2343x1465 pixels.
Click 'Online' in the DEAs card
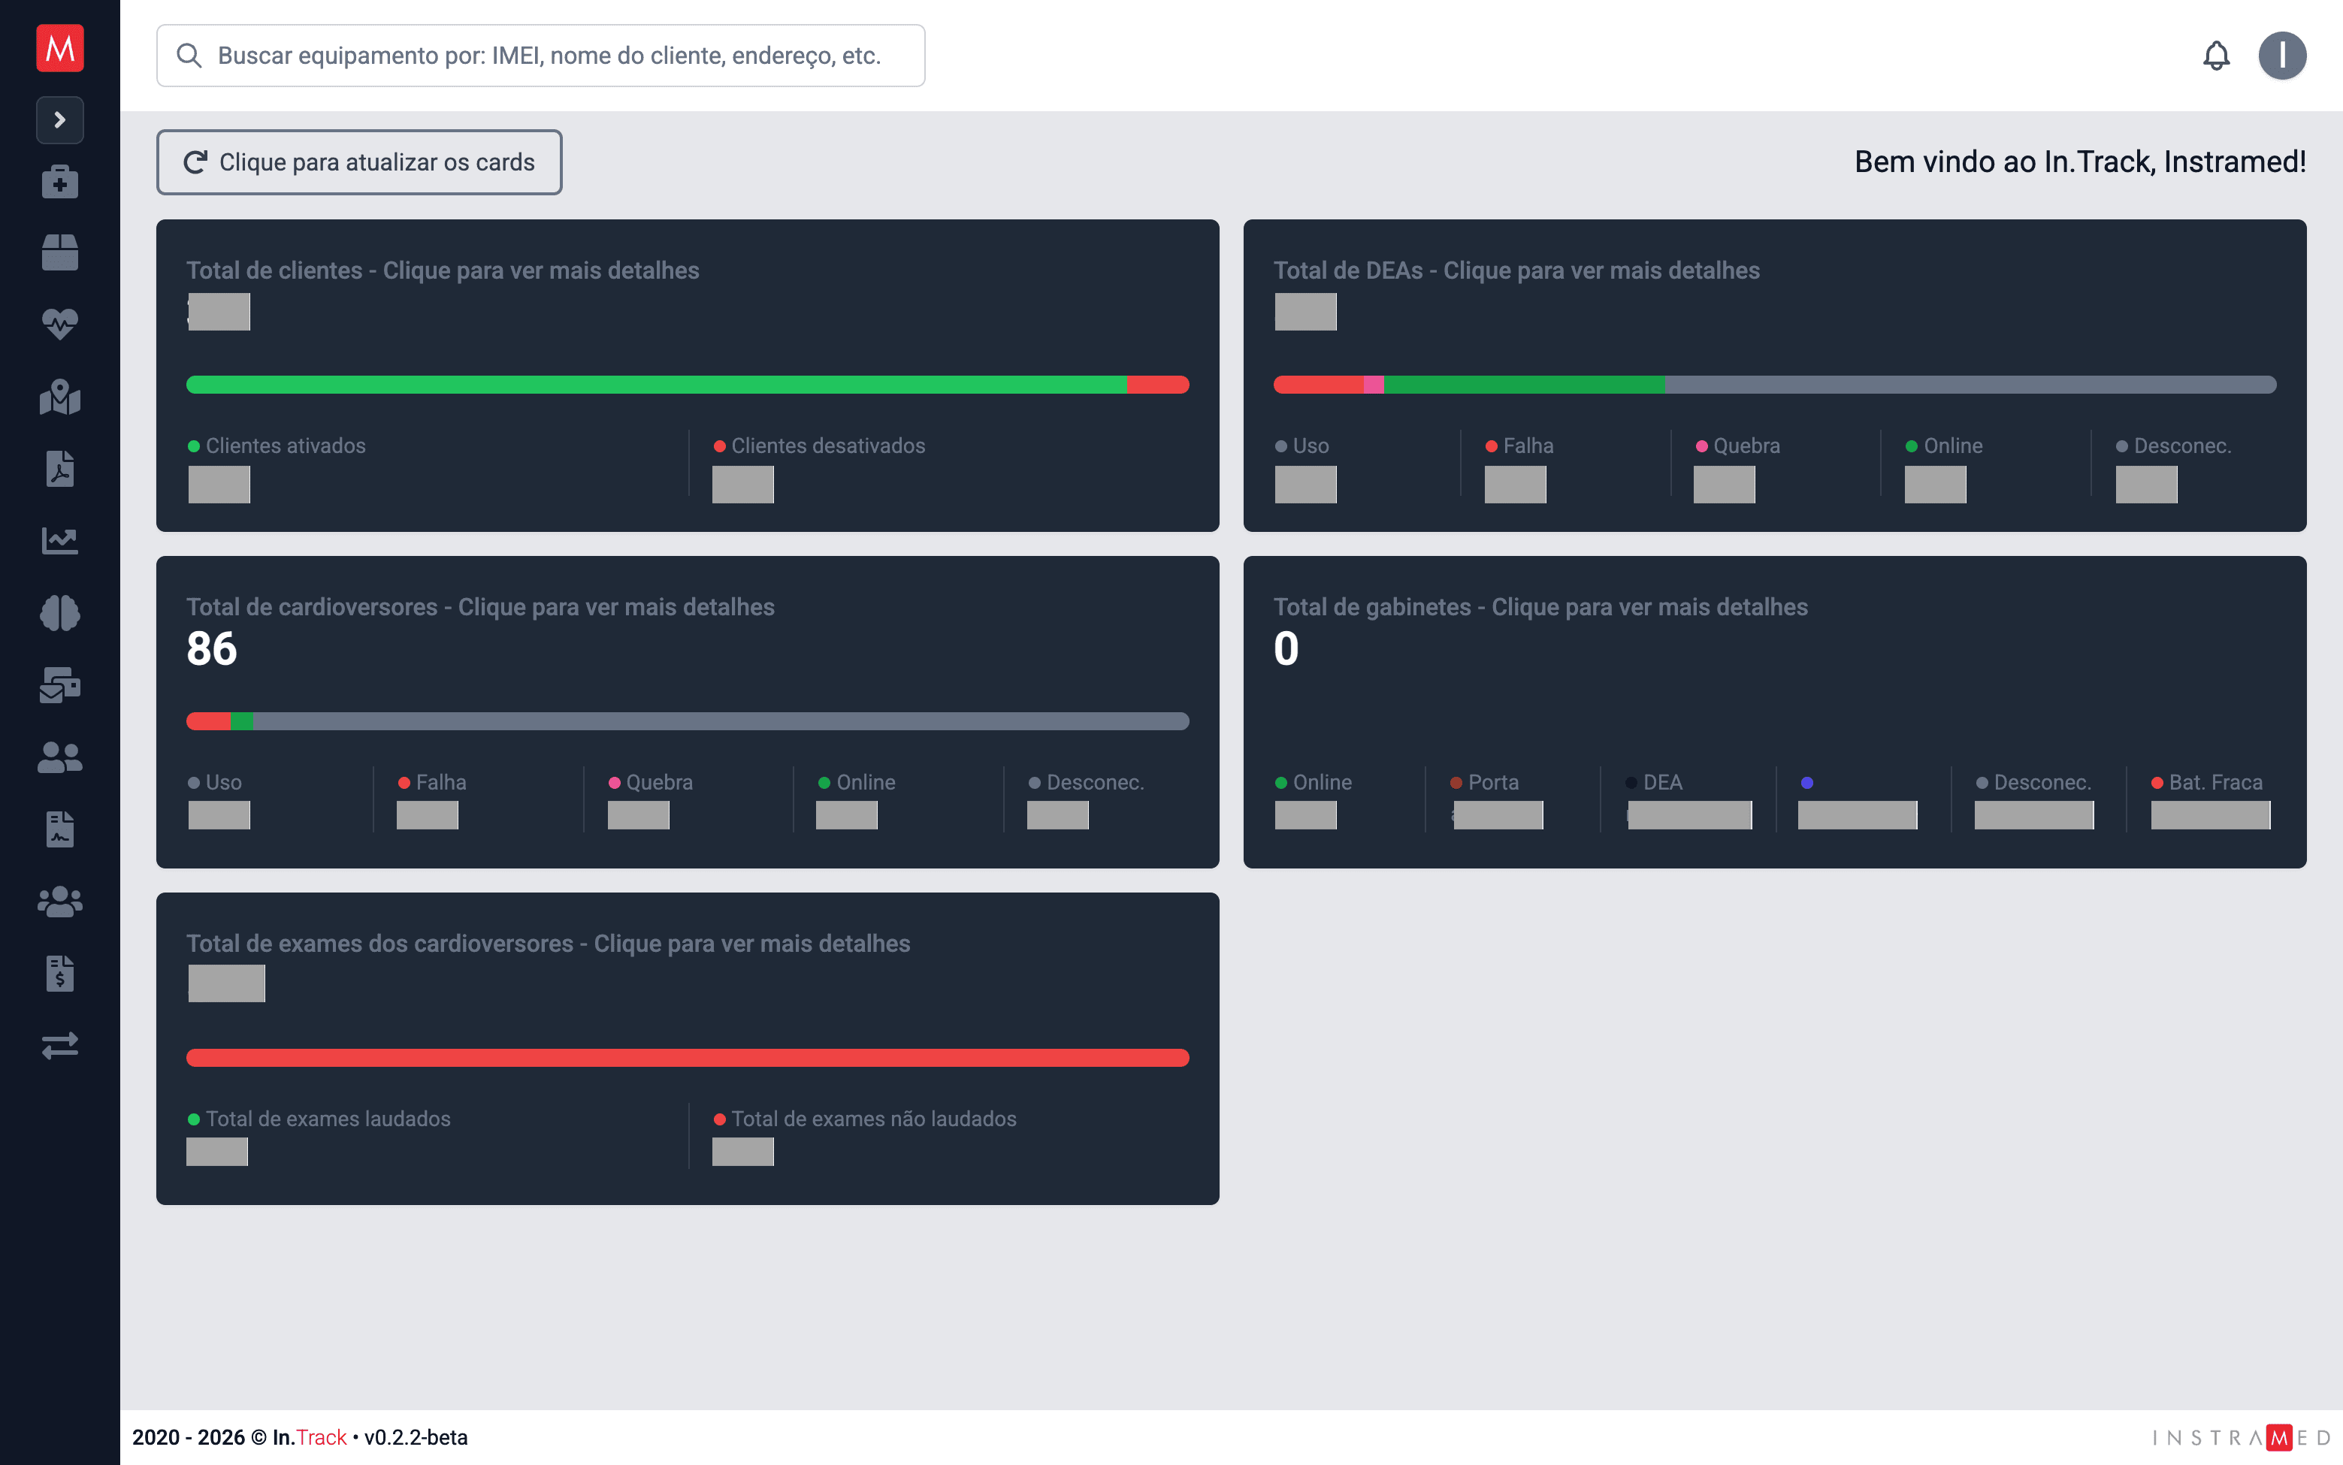tap(1952, 446)
